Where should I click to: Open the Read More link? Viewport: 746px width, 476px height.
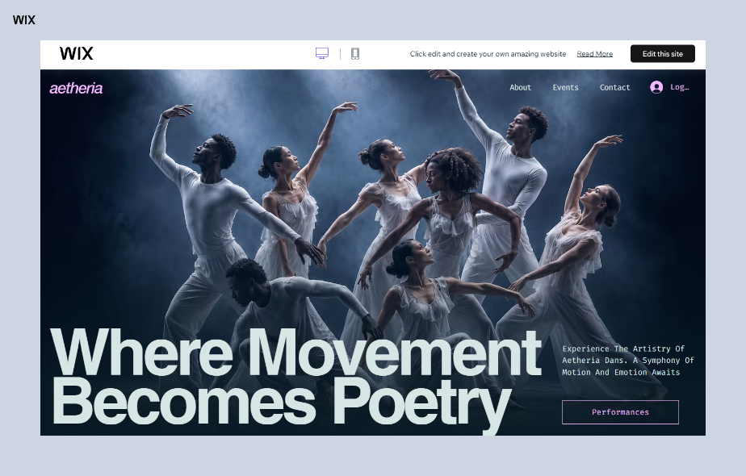pos(595,54)
